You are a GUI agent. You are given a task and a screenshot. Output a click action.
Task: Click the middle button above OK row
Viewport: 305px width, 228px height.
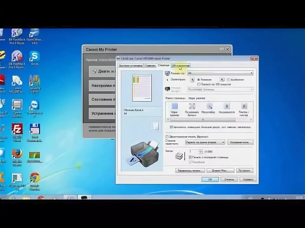tap(220, 171)
